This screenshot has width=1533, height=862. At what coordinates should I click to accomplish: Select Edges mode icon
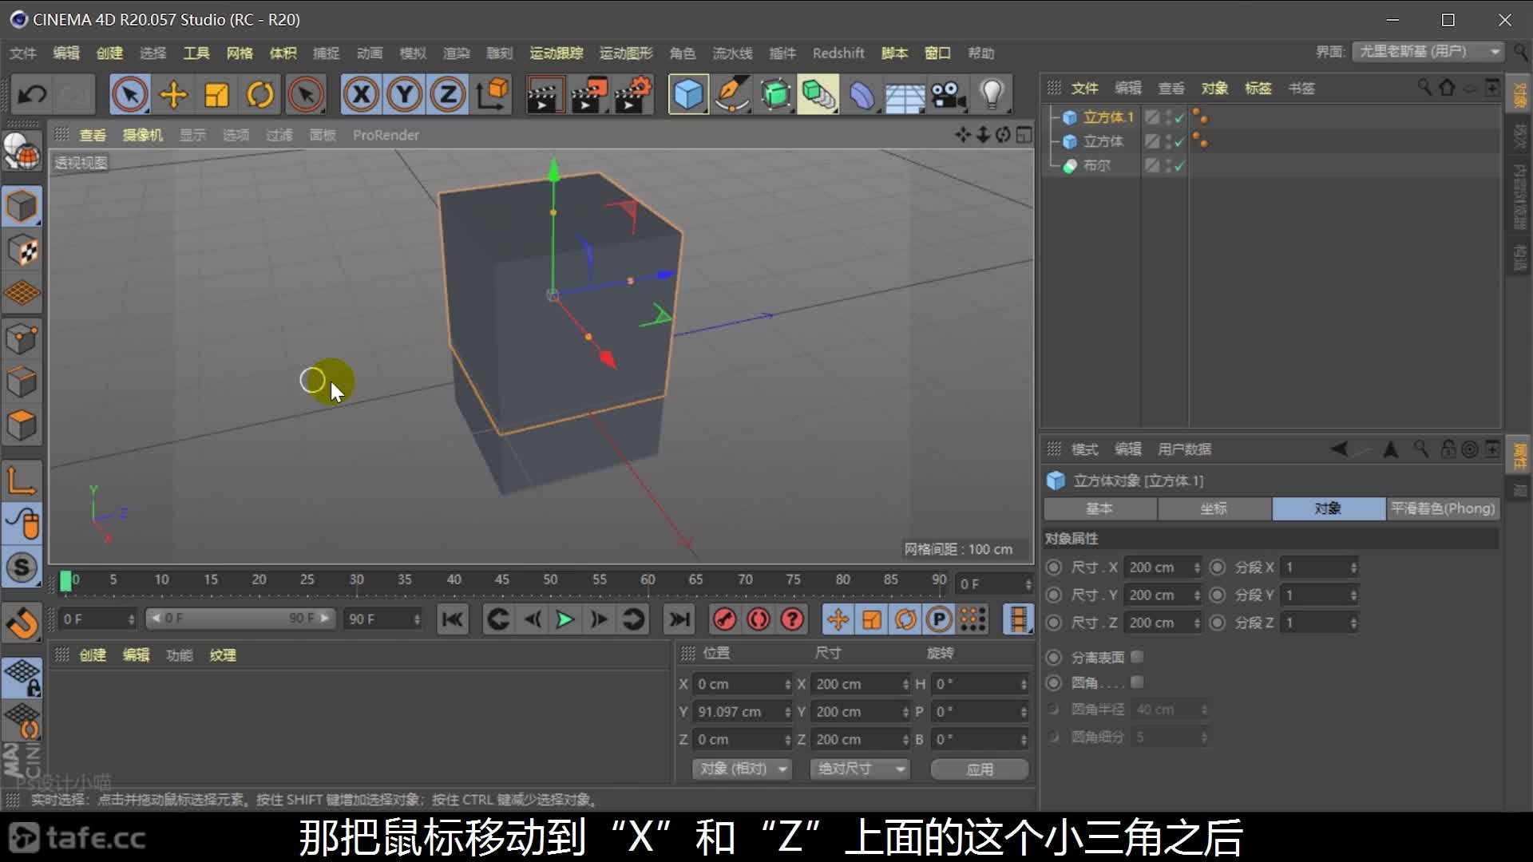point(22,382)
